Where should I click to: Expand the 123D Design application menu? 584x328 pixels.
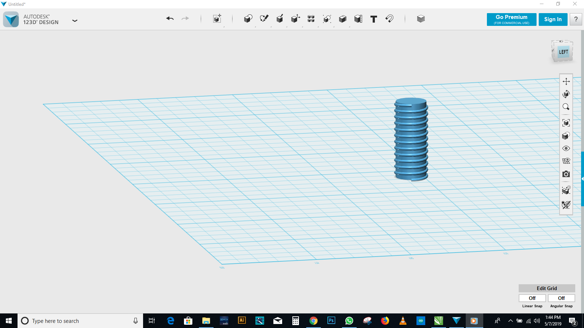coord(75,21)
